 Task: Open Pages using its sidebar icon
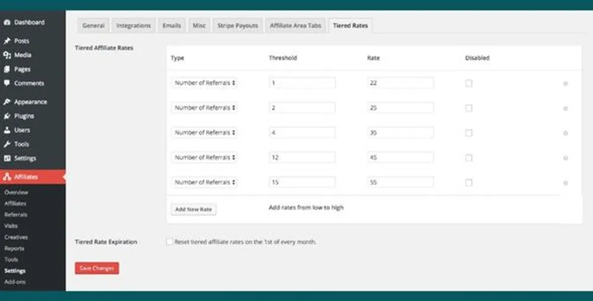click(7, 69)
